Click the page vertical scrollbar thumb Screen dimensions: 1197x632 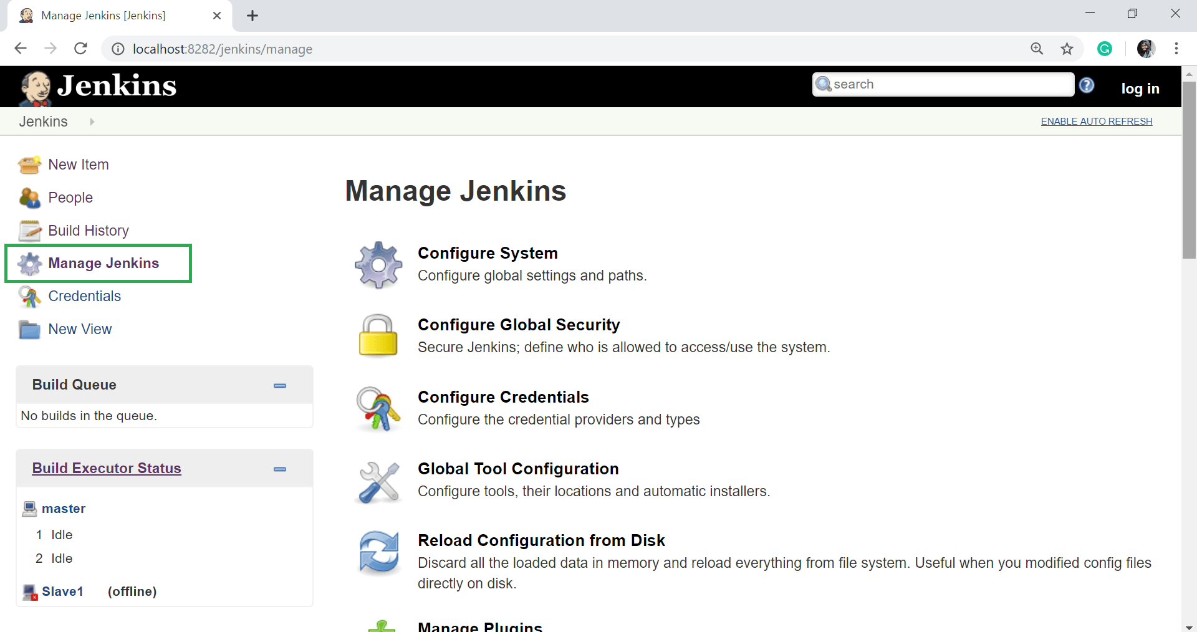[1189, 170]
